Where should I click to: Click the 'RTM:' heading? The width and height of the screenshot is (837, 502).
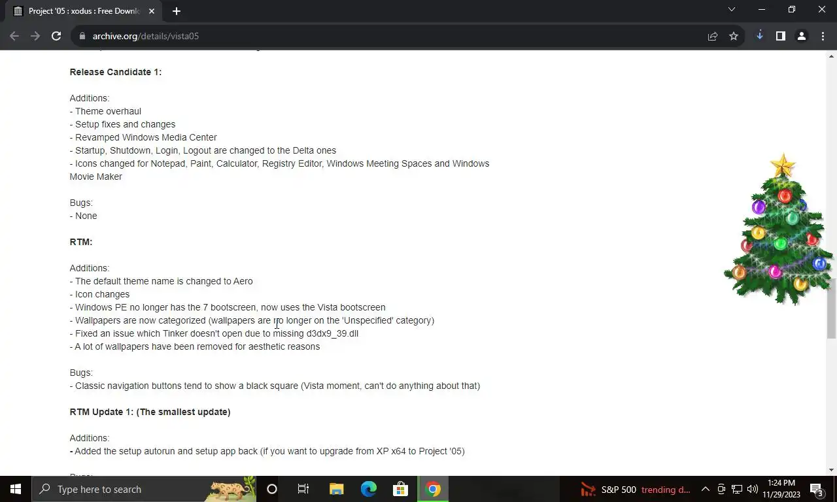[81, 242]
